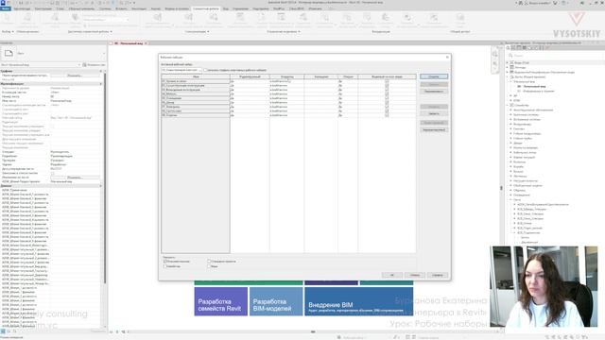Screen dimensions: 605x340
Task: Toggle the gray inactive workset graphics checkbox
Action: (206, 70)
